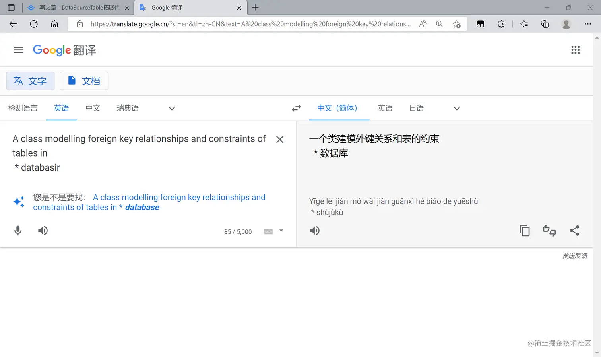The width and height of the screenshot is (601, 357).
Task: Copy the translation to clipboard
Action: coord(525,231)
